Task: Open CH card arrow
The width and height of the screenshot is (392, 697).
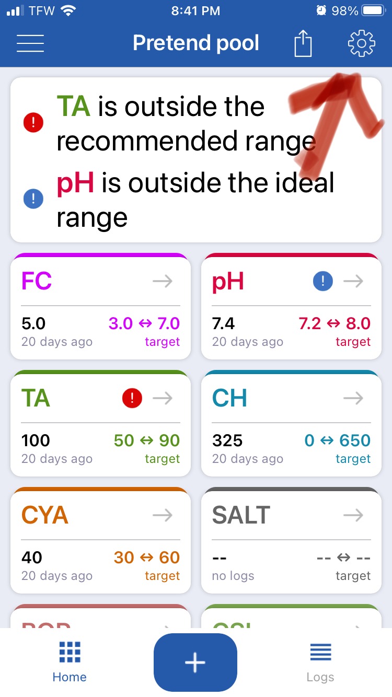Action: pos(353,399)
